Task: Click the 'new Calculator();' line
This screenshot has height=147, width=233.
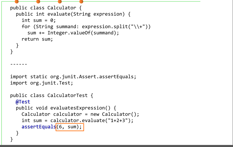Action: (x=80, y=114)
